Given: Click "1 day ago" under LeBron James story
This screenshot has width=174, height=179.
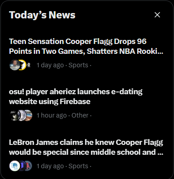Looking at the screenshot, I should [50, 166].
